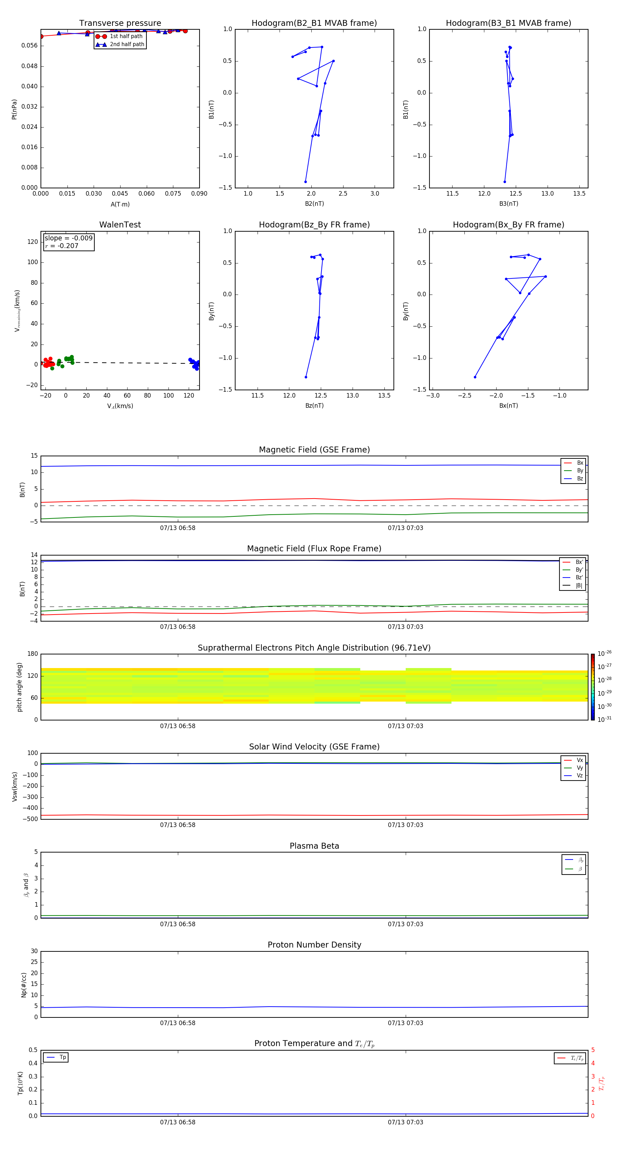Select the βp legend entry in Plasma Beta
This screenshot has height=1153, width=629.
tap(574, 860)
